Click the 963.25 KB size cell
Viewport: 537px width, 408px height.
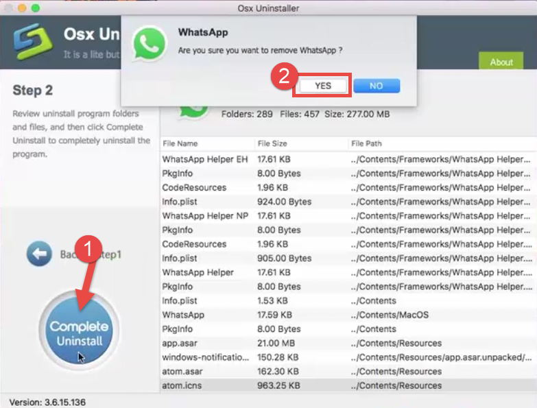coord(278,385)
